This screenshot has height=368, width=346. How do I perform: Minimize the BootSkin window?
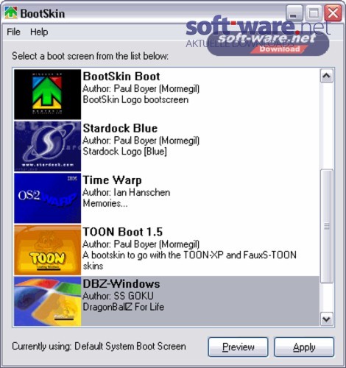coord(294,13)
